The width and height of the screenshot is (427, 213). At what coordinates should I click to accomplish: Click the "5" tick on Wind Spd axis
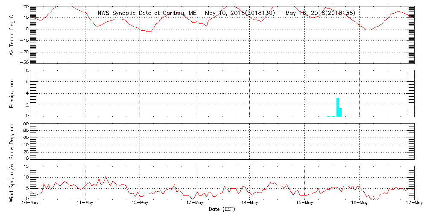point(27,188)
